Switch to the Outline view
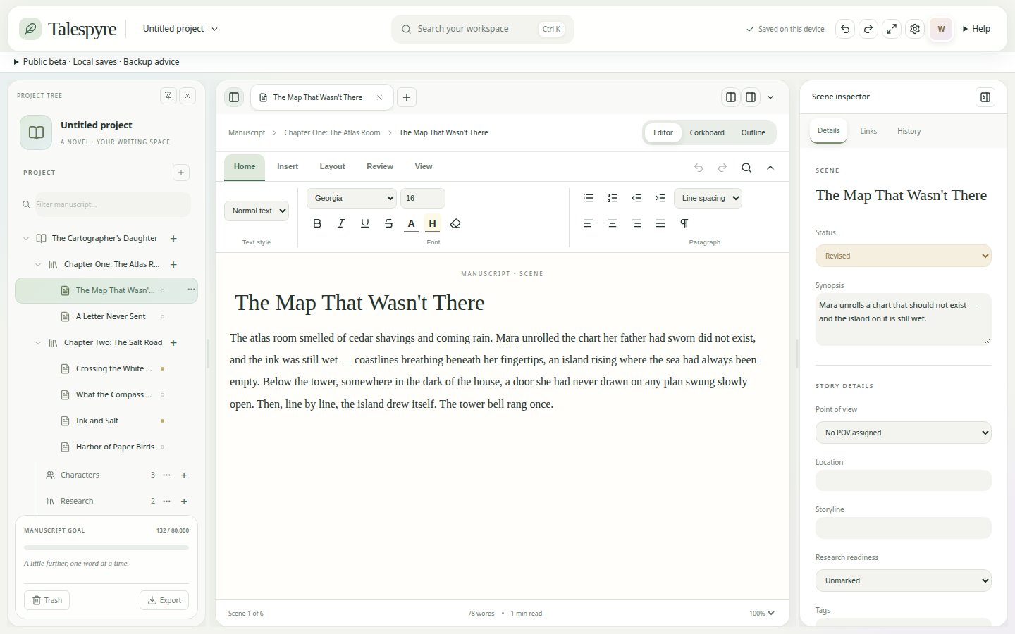1015x634 pixels. tap(753, 132)
